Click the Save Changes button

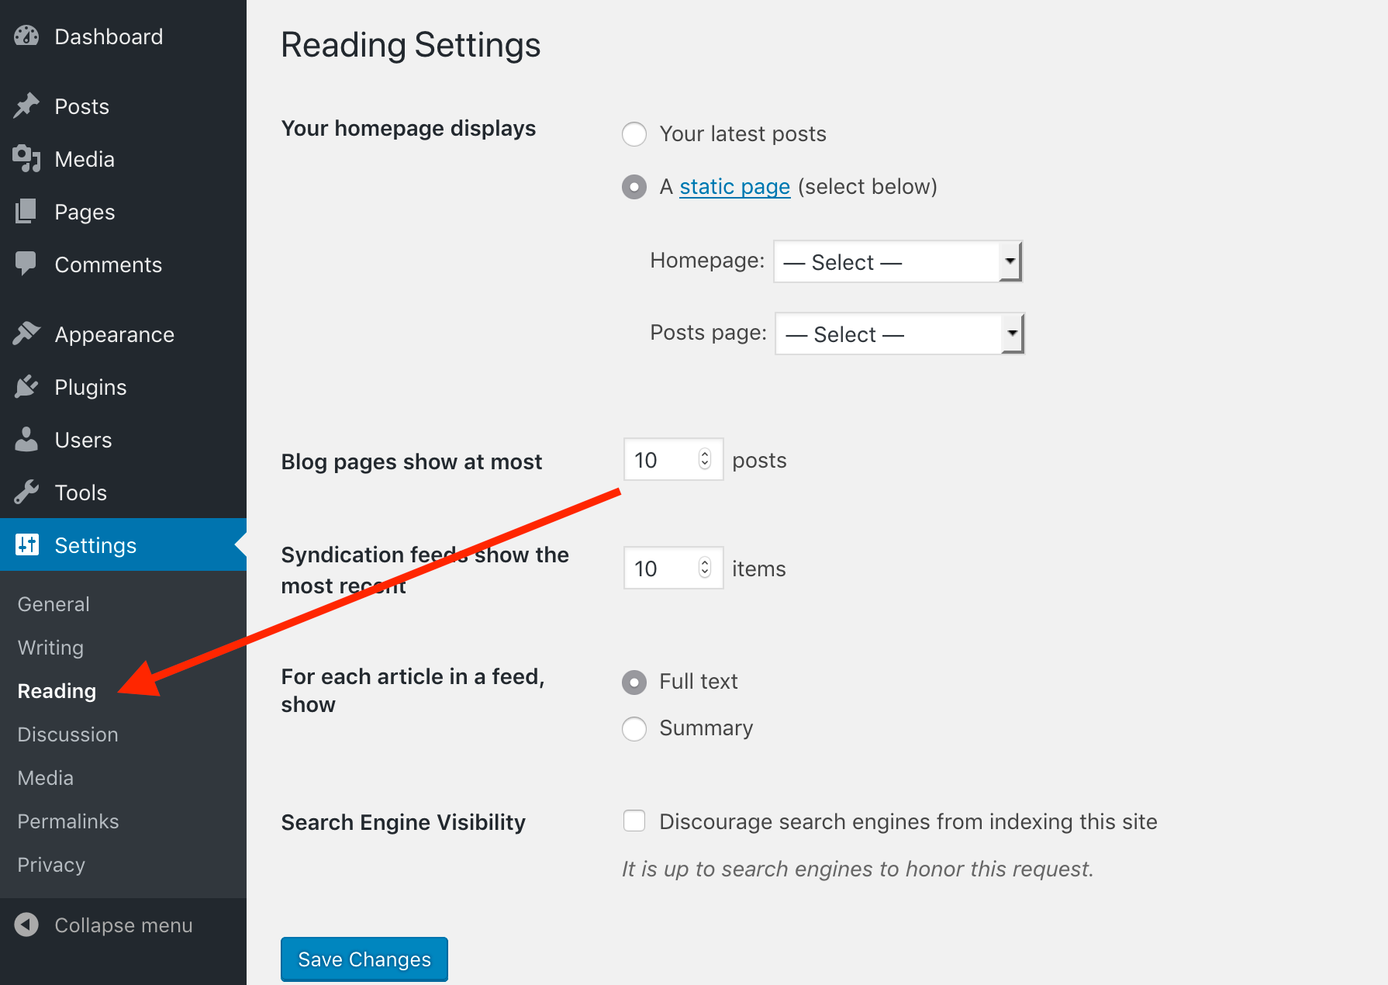pyautogui.click(x=364, y=959)
